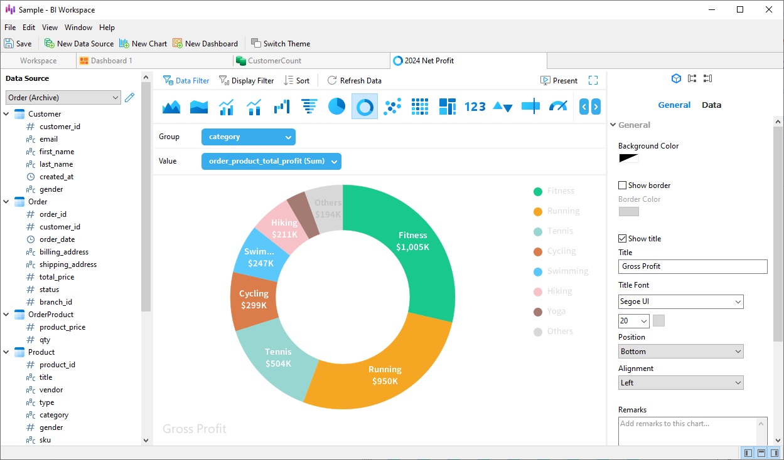This screenshot has height=460, width=784.
Task: Select the up-down triangles indicator icon
Action: (x=503, y=107)
